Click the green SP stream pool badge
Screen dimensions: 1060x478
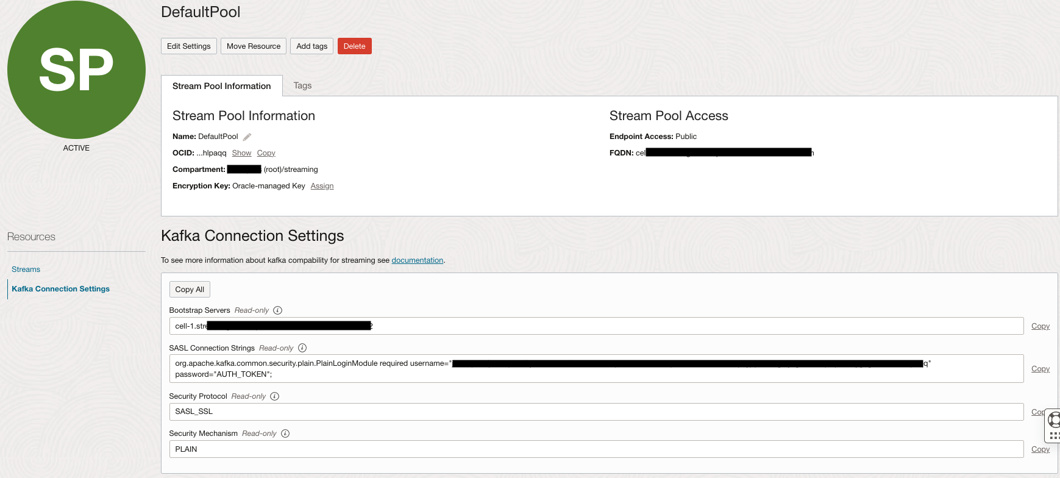pyautogui.click(x=76, y=70)
